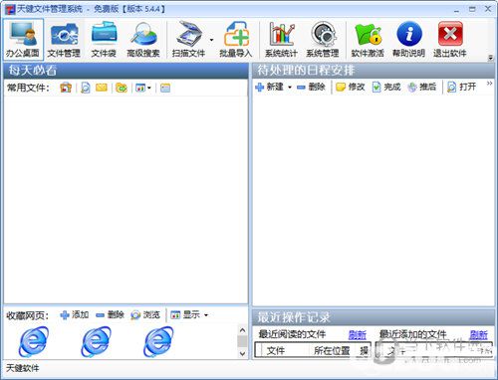Create a new schedule with 新建
Viewport: 498px width, 380px height.
click(269, 87)
